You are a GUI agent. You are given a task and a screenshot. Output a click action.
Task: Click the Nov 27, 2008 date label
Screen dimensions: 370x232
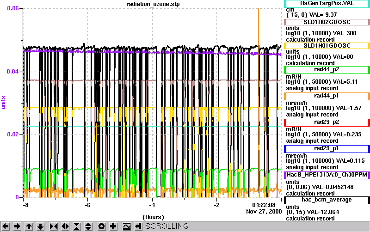coord(264,212)
